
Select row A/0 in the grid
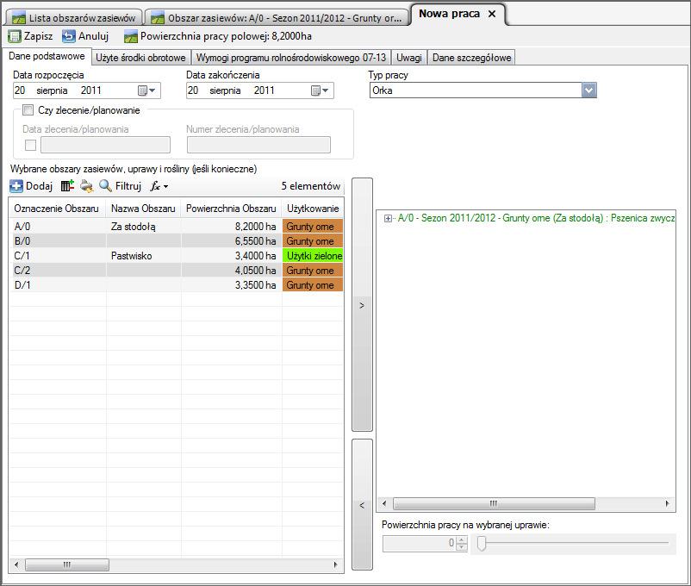coord(177,226)
